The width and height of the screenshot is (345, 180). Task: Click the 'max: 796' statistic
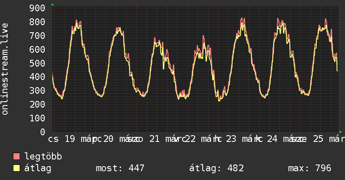click(309, 168)
